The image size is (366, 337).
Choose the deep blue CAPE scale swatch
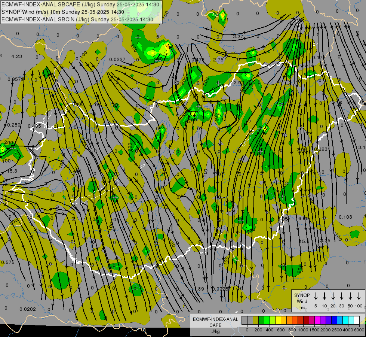[x=335, y=321]
